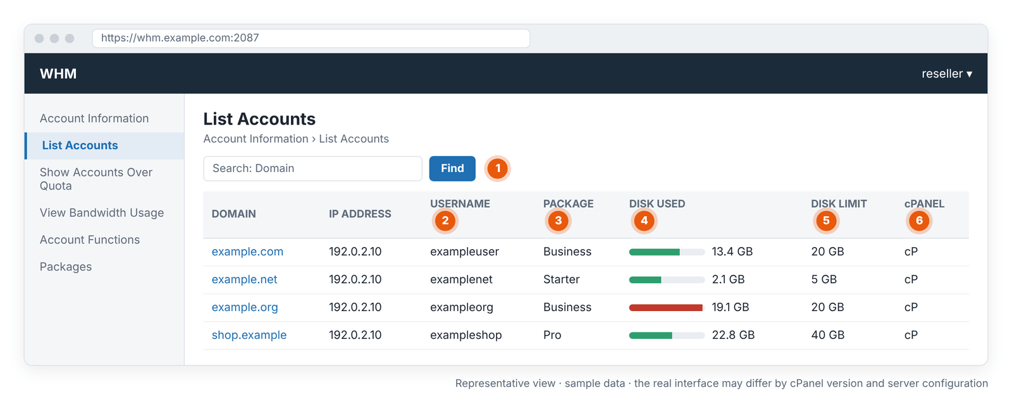This screenshot has width=1012, height=414.
Task: Click 20 GB limit in example.org row
Action: (828, 307)
